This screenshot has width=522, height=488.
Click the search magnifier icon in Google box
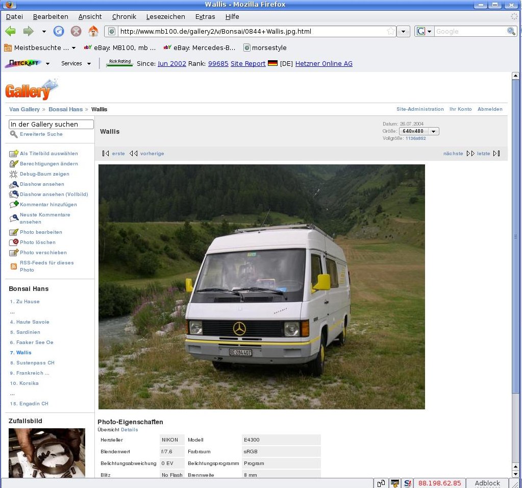(511, 31)
